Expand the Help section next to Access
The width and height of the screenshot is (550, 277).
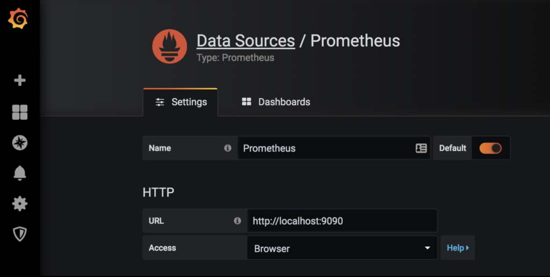point(458,248)
